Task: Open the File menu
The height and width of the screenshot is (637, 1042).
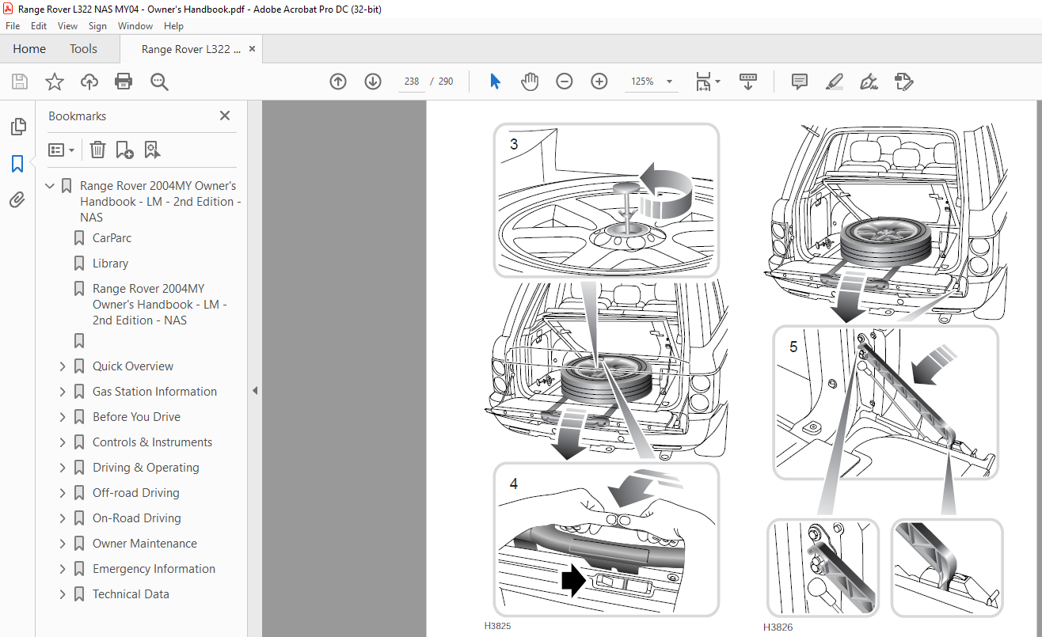Action: click(x=13, y=26)
